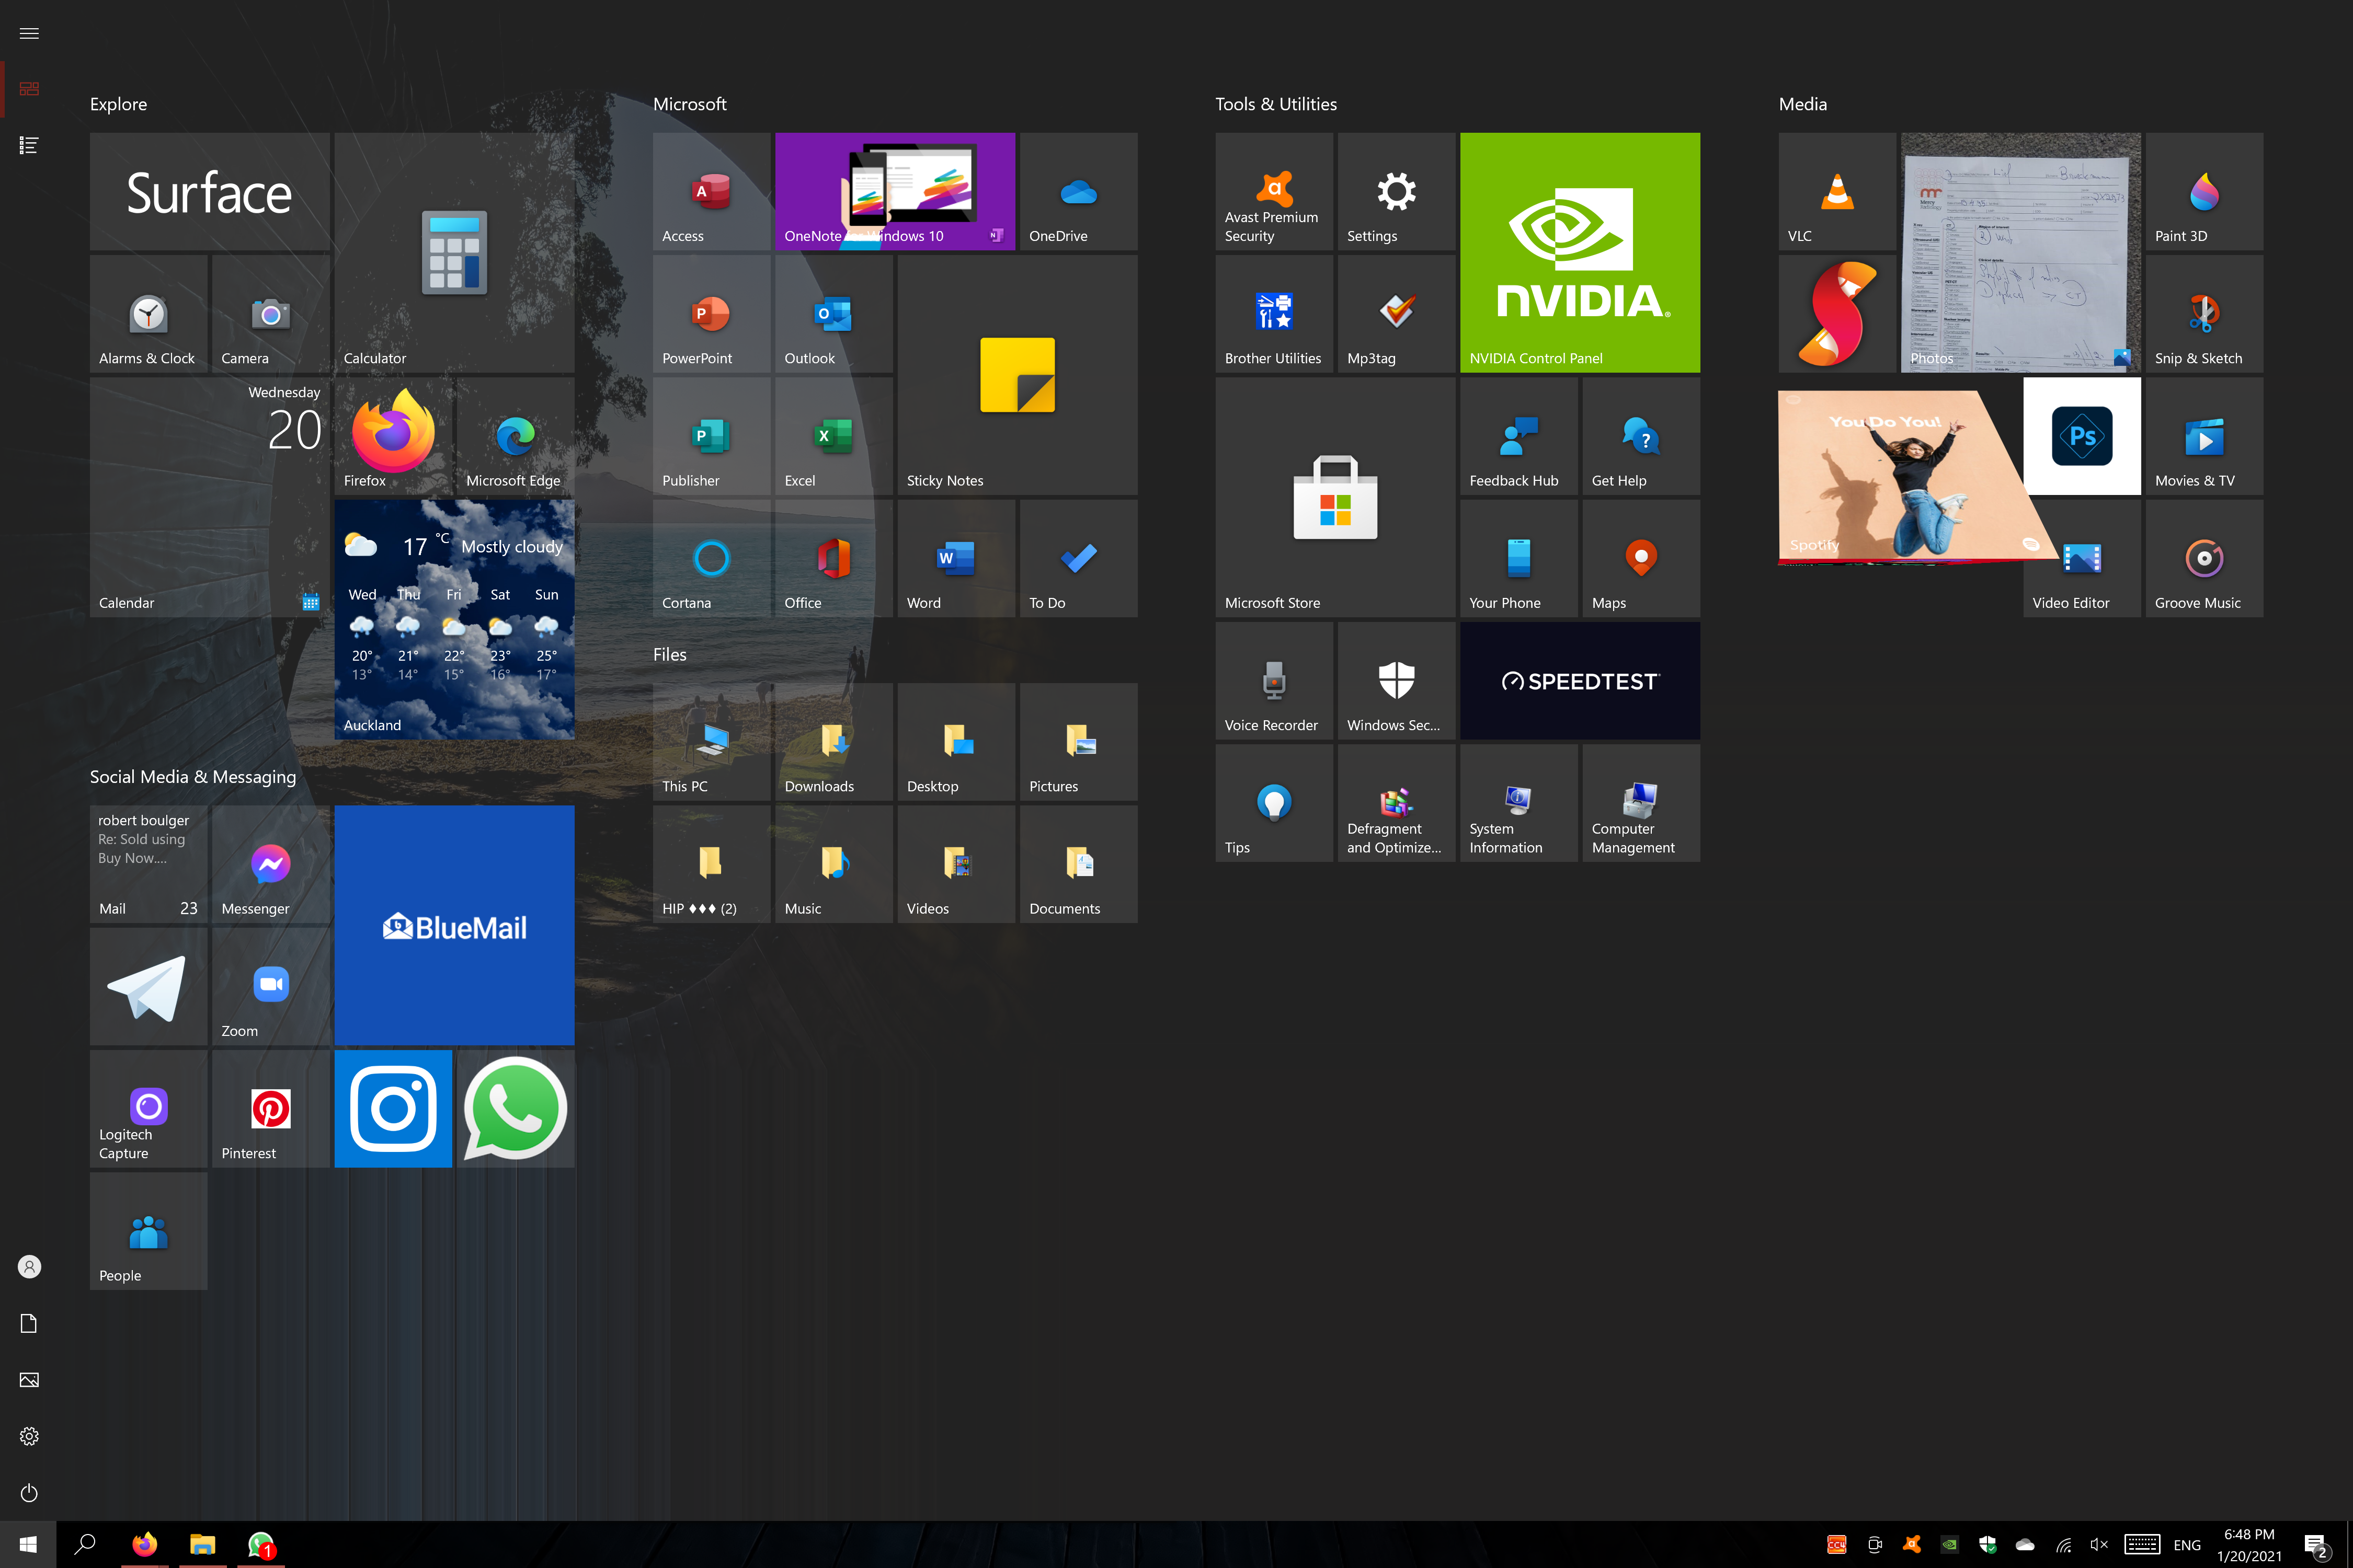The height and width of the screenshot is (1568, 2353).
Task: Open the Outlook tile
Action: pos(833,313)
